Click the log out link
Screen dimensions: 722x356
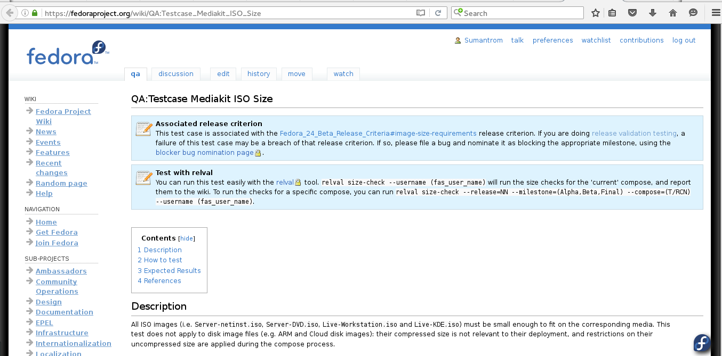tap(684, 40)
